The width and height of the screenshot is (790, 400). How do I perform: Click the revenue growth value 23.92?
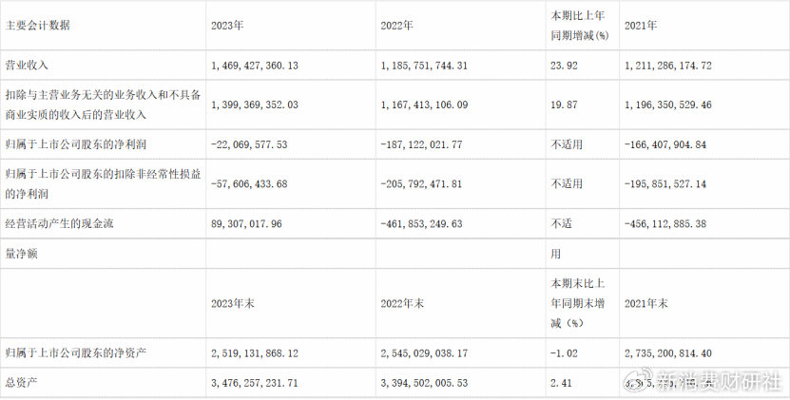coord(565,66)
